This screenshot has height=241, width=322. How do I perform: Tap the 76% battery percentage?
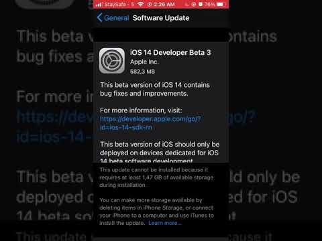coord(210,4)
